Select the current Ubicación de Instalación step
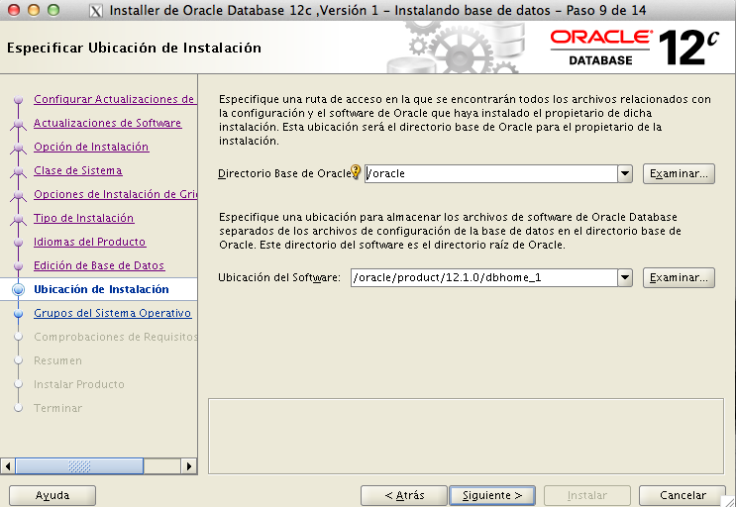This screenshot has width=736, height=507. point(101,289)
